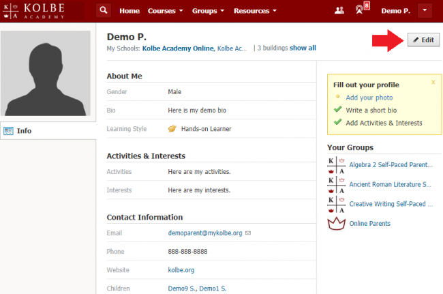443x294 pixels.
Task: Open the Resources dropdown menu
Action: (x=254, y=11)
